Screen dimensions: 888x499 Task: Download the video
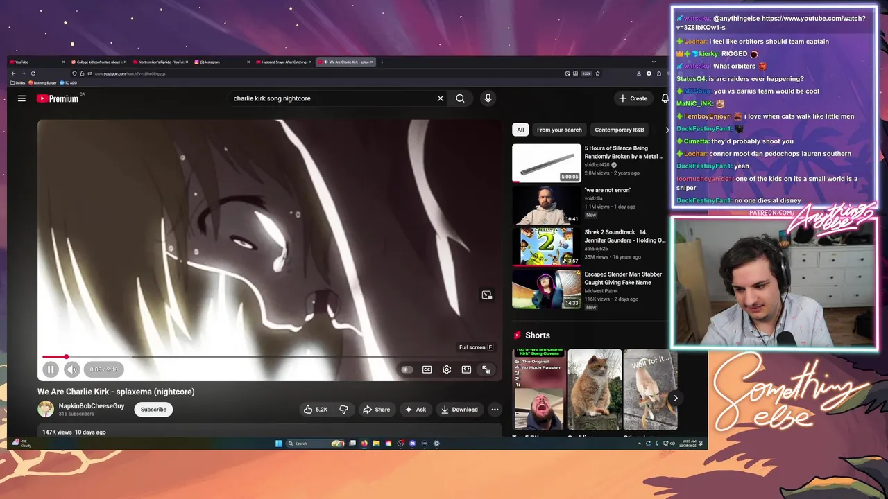pyautogui.click(x=459, y=410)
